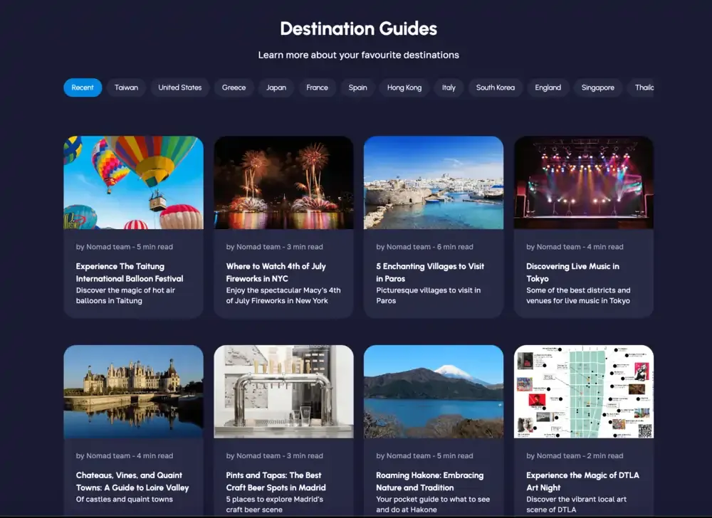The height and width of the screenshot is (518, 712).
Task: Click 'Discover the vibrant local art' description
Action: point(576,504)
